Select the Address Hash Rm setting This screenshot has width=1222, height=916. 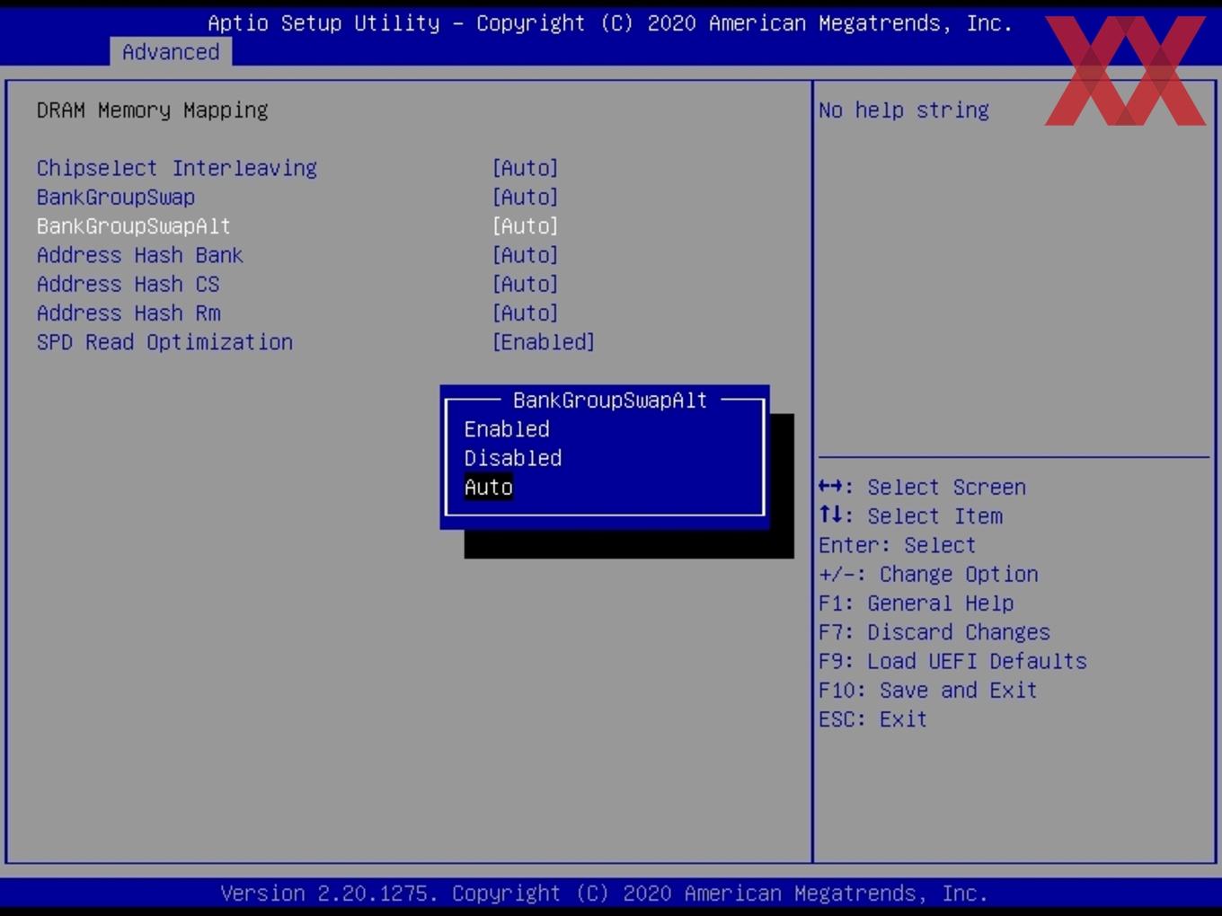[x=128, y=313]
